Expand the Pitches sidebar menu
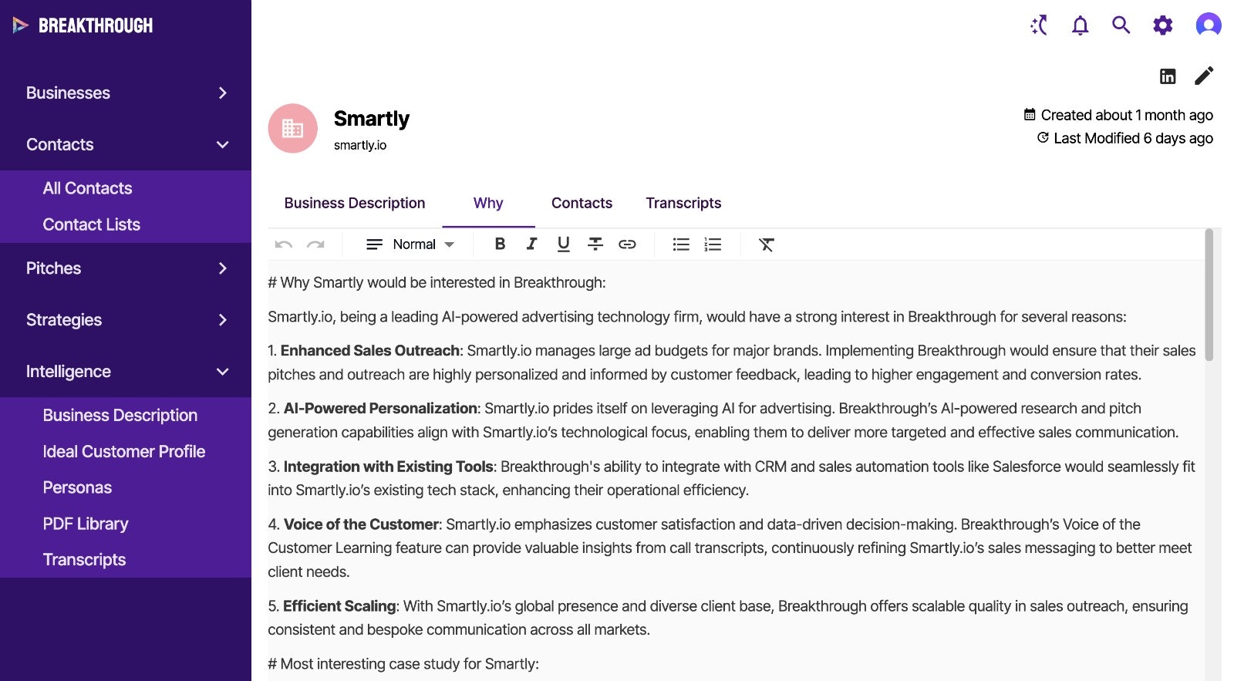Screen dimensions: 1234x681 [126, 268]
